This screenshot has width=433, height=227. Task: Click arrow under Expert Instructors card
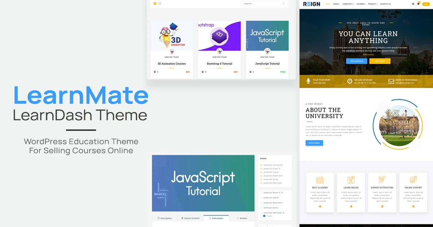coord(382,206)
